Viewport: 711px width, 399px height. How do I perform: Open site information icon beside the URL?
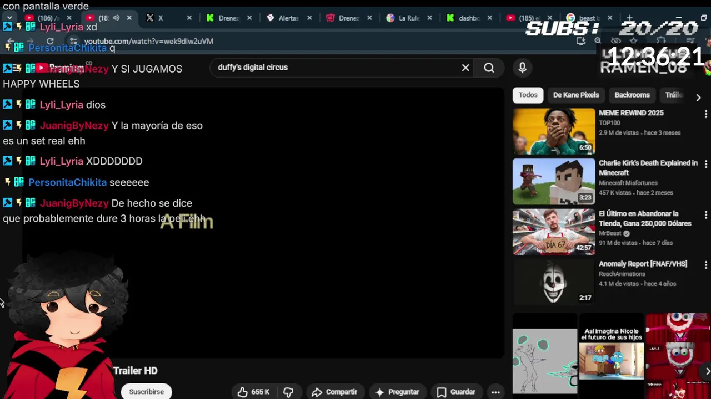(x=73, y=41)
